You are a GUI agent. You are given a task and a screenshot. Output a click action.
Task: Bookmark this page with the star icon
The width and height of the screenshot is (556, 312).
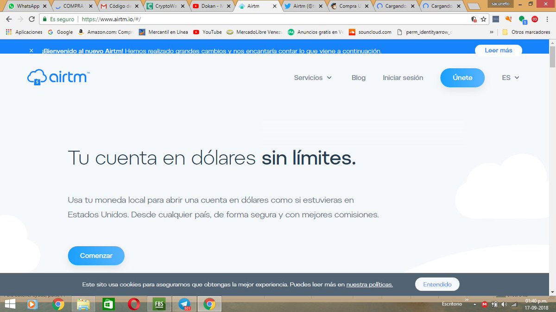[x=483, y=19]
